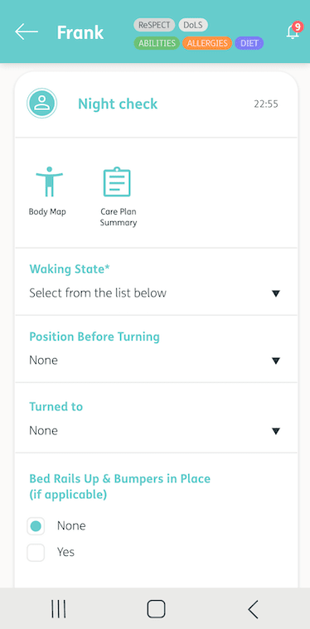The image size is (310, 629).
Task: Open the DoLS tag
Action: tap(193, 25)
